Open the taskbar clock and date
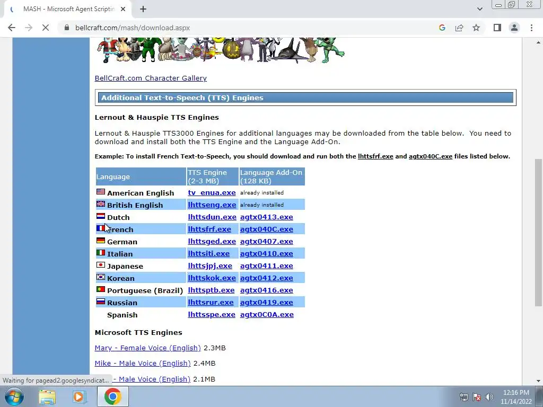Screen dimensions: 543x407 tap(516, 397)
